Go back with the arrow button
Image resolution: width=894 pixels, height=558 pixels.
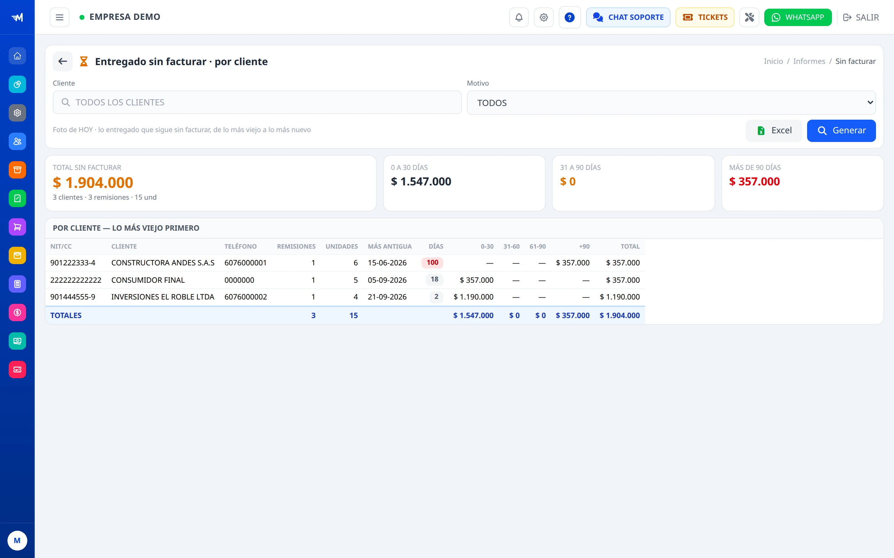(x=62, y=61)
